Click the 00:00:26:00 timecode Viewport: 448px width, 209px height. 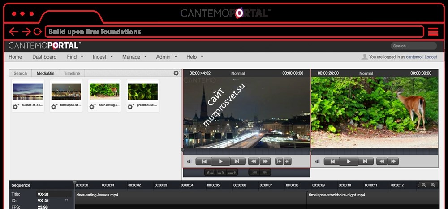[328, 73]
